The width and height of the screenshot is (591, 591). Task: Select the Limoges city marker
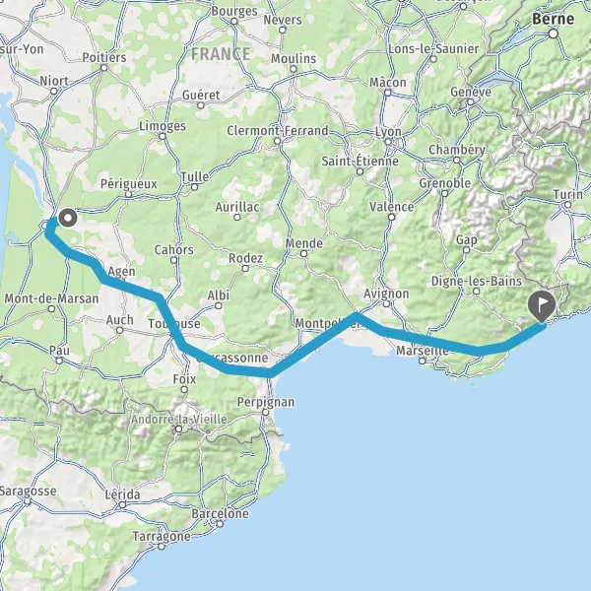click(163, 136)
